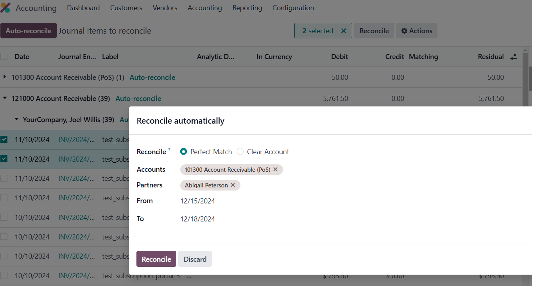Check the first 10/10/2024 row checkbox
Screen dimensions: 534x286
[x=4, y=217]
